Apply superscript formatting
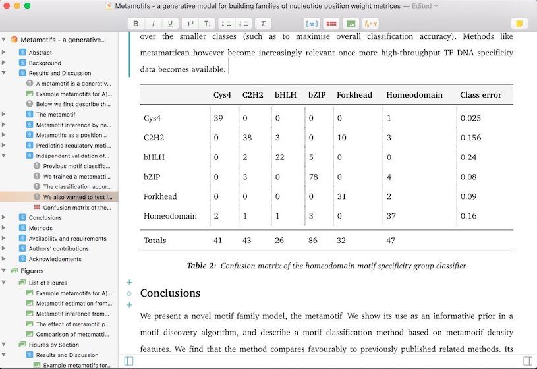537x369 pixels. (190, 24)
